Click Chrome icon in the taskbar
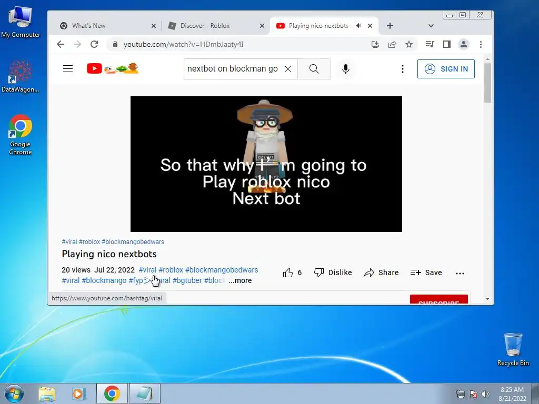Screen dimensions: 539x404 112,393
